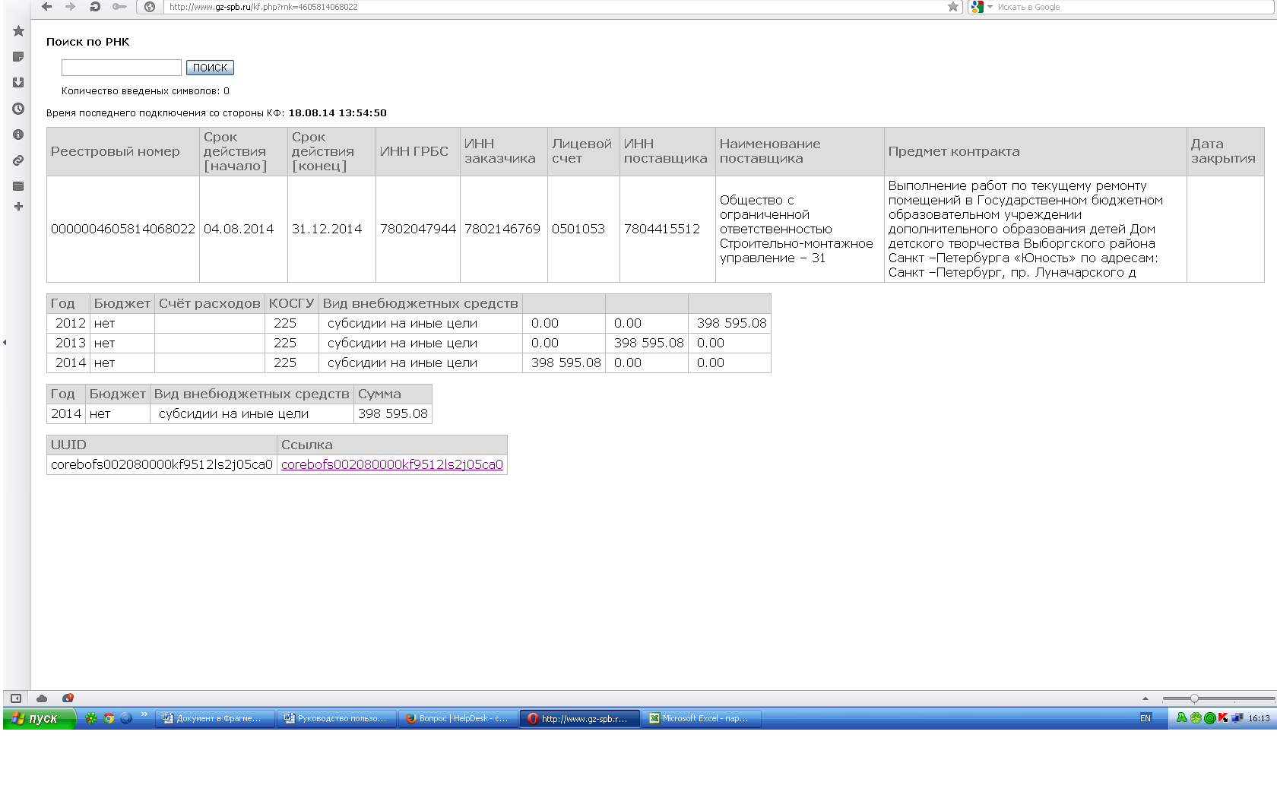This screenshot has width=1277, height=798.
Task: Open the Windows panel in the sidebar
Action: pos(18,186)
